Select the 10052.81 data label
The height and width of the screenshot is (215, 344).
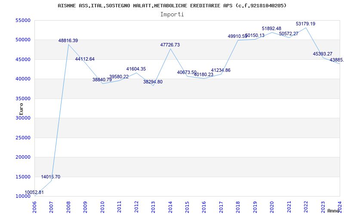pyautogui.click(x=34, y=192)
